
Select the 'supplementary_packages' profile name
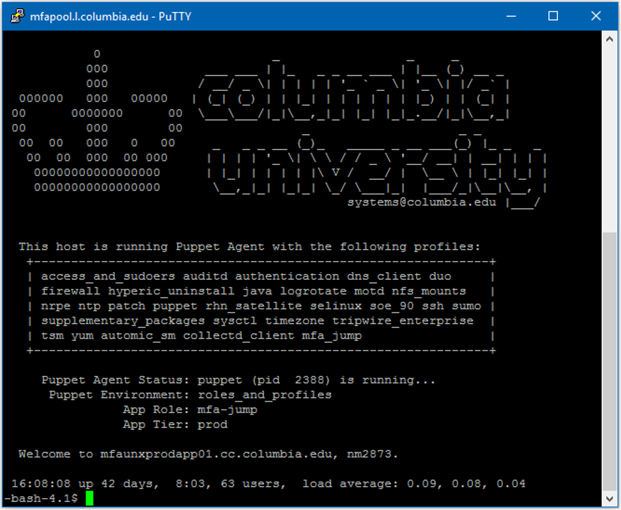(123, 321)
